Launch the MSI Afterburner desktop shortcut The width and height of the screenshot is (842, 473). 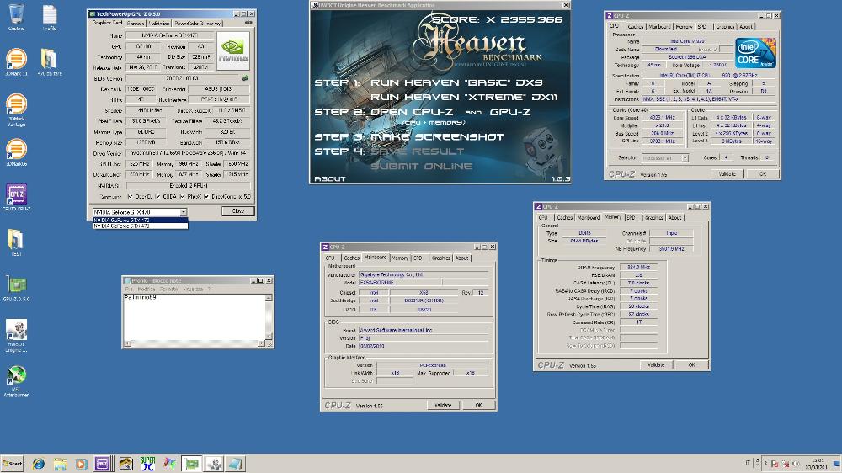[x=16, y=380]
